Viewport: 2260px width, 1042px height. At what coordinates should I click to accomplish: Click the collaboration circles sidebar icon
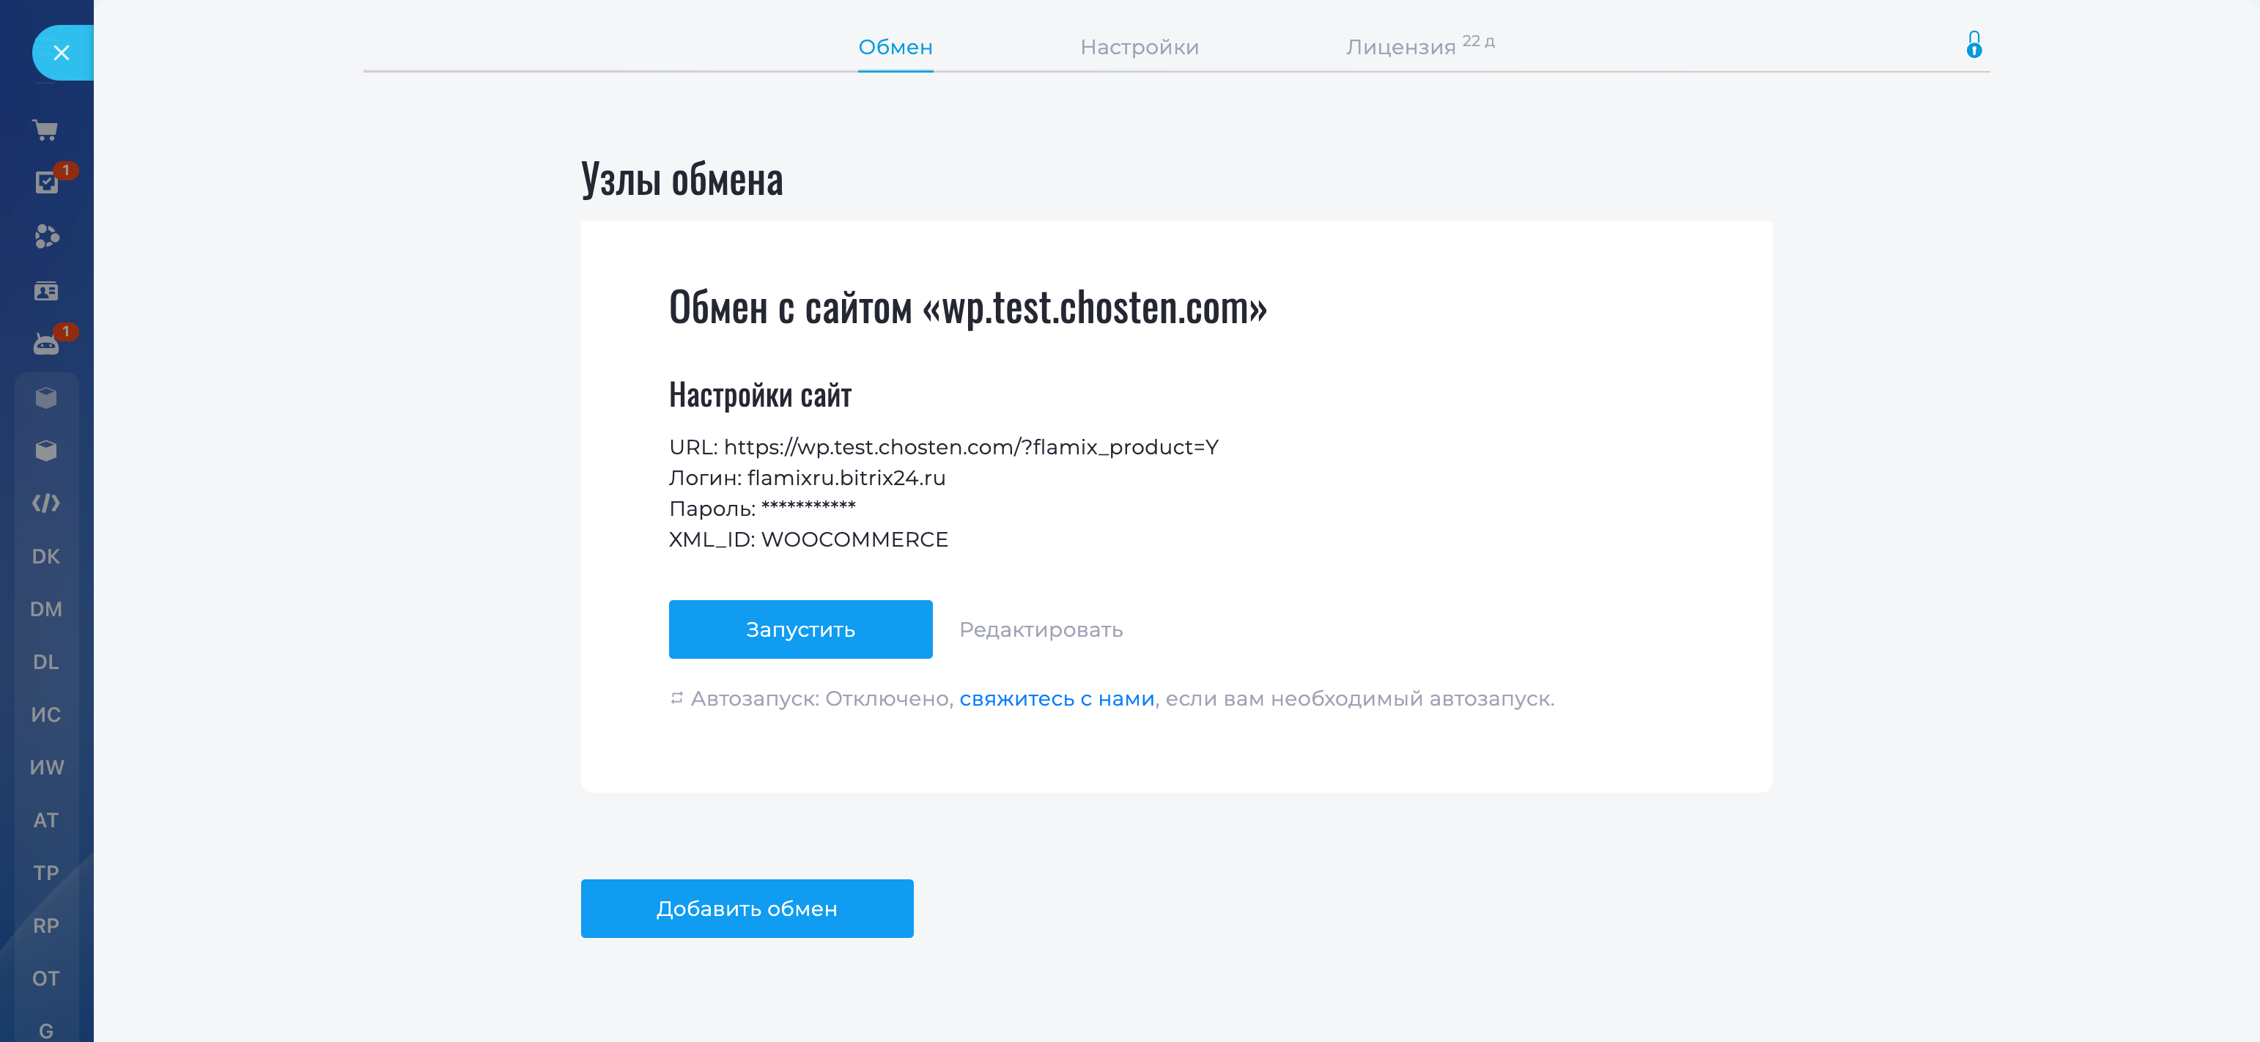point(45,236)
